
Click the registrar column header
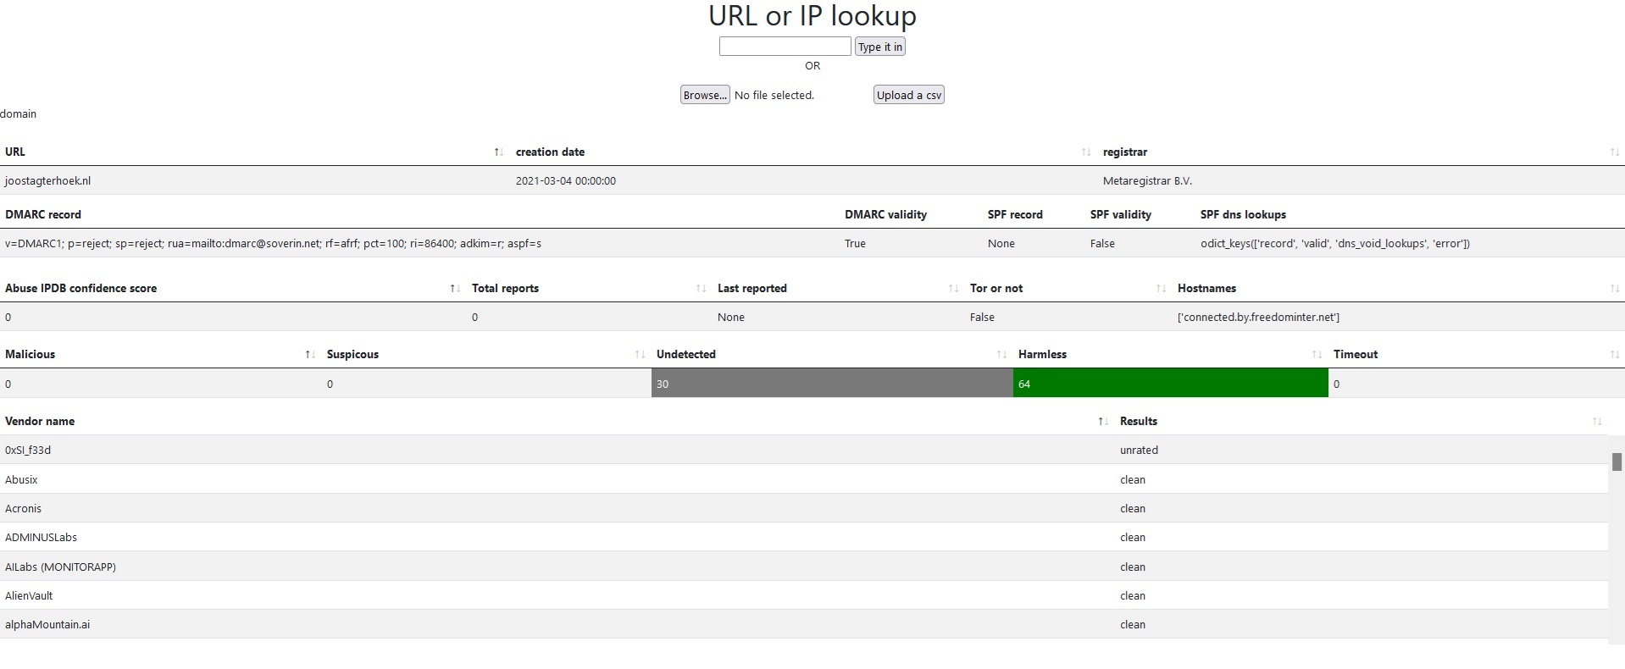[x=1125, y=152]
